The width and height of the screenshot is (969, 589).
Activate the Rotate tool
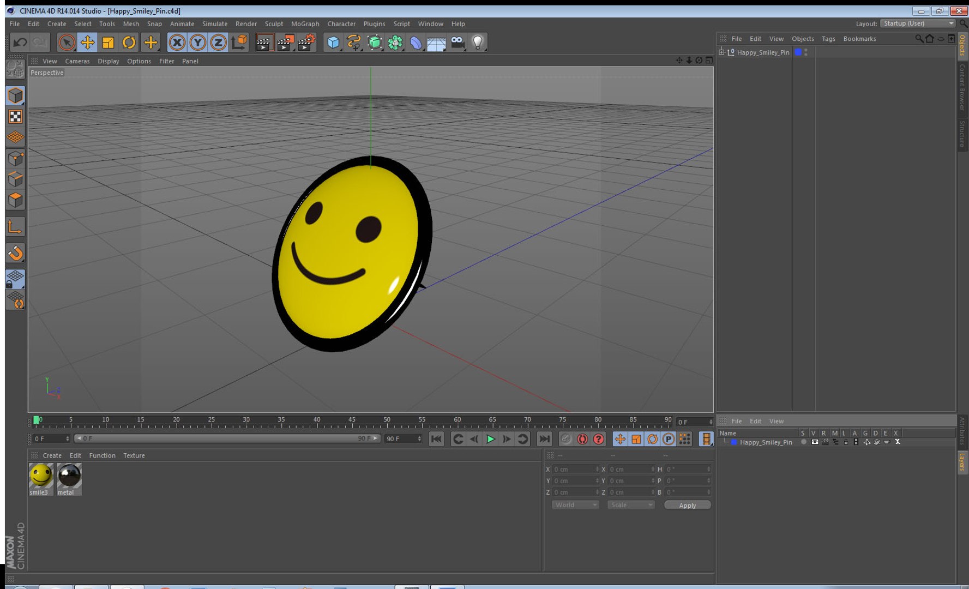click(129, 43)
